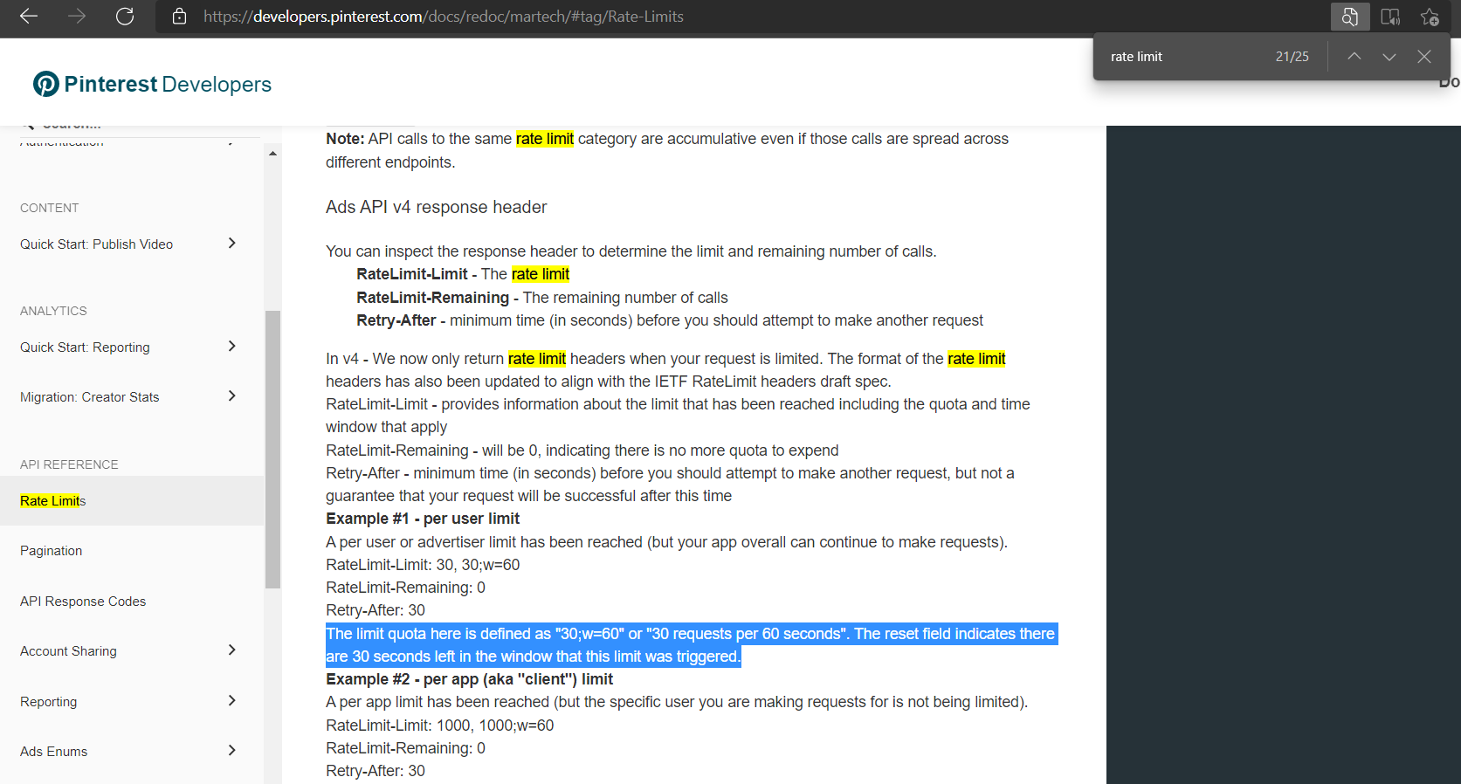This screenshot has width=1461, height=784.
Task: Click 'RateLimit-Limit: 1000, 1000;w=60' line
Action: click(x=440, y=726)
